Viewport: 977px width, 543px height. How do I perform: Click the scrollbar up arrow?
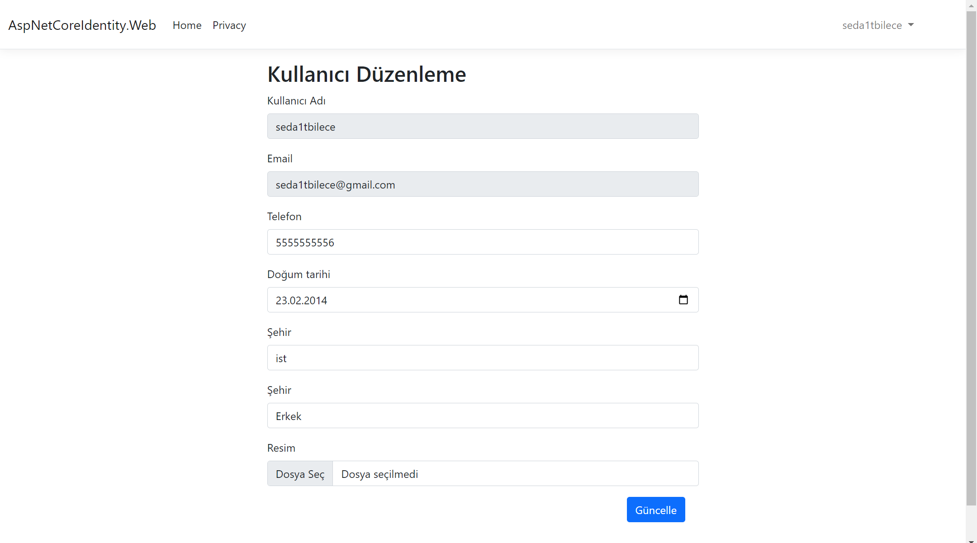pyautogui.click(x=971, y=5)
